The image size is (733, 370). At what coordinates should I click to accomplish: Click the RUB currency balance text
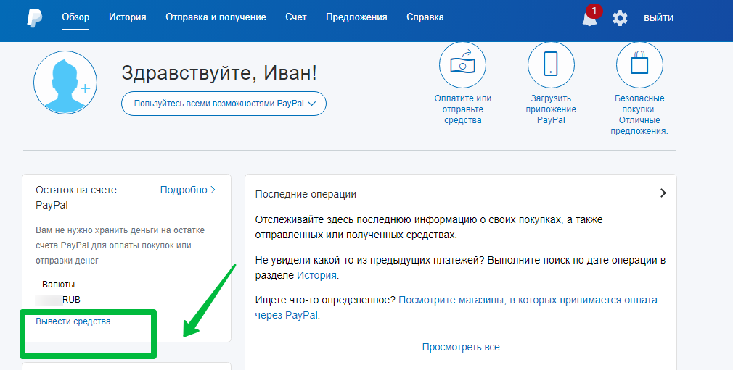[x=71, y=300]
